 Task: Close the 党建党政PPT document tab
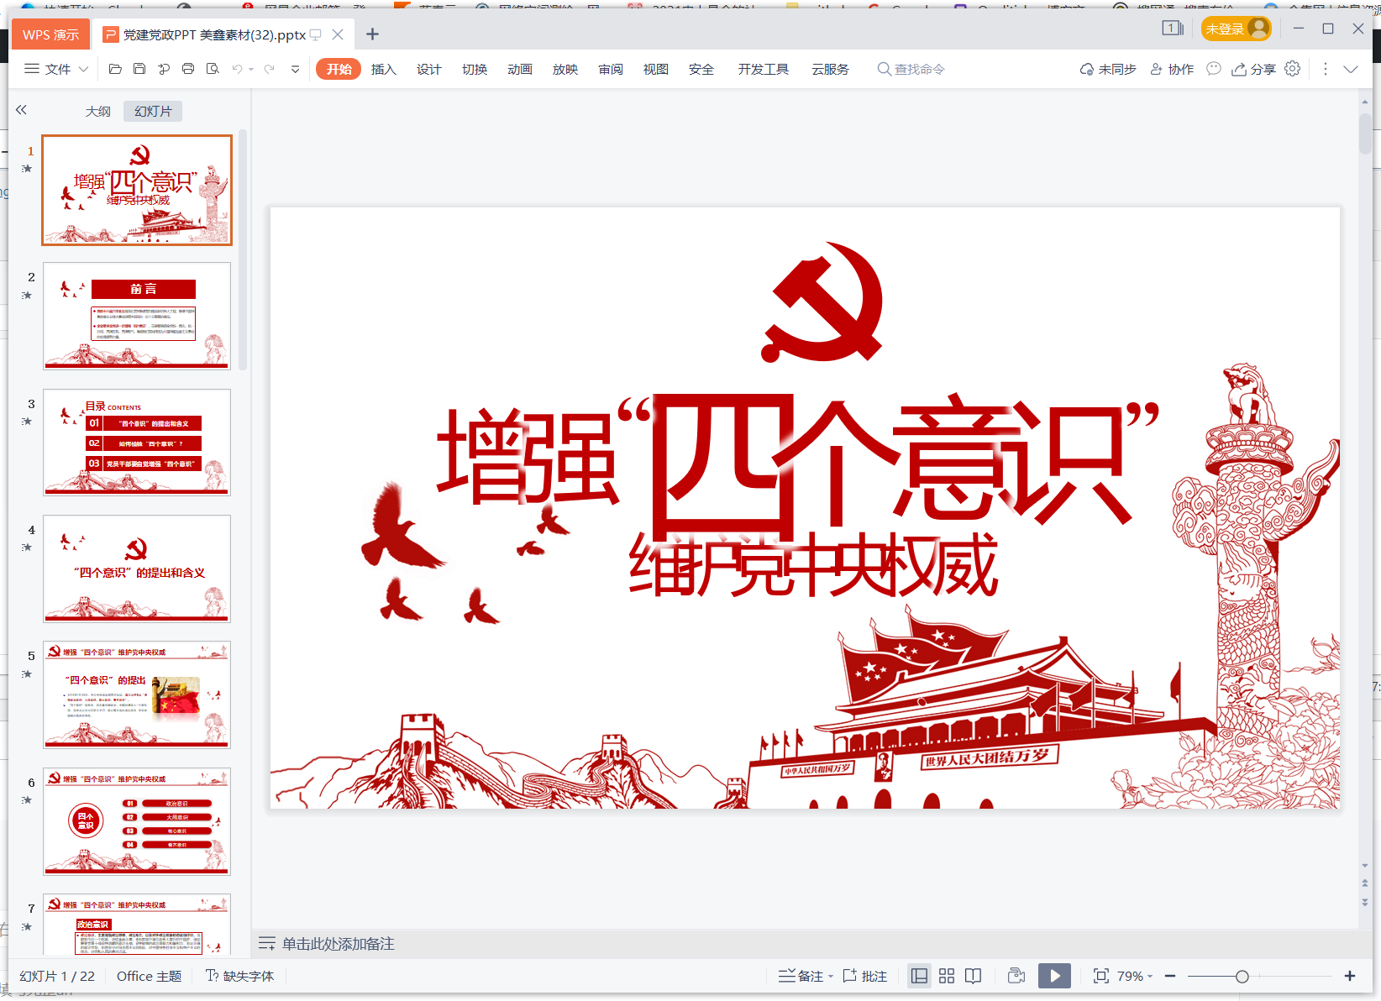click(x=338, y=34)
